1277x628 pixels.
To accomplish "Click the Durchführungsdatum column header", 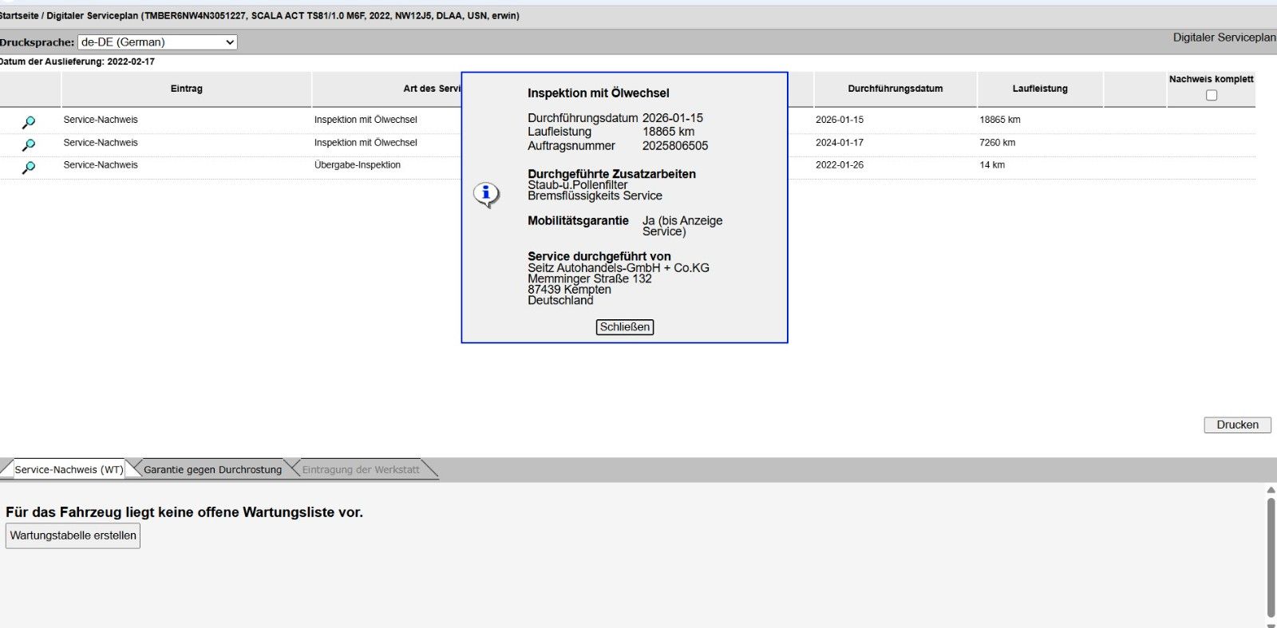I will 895,89.
